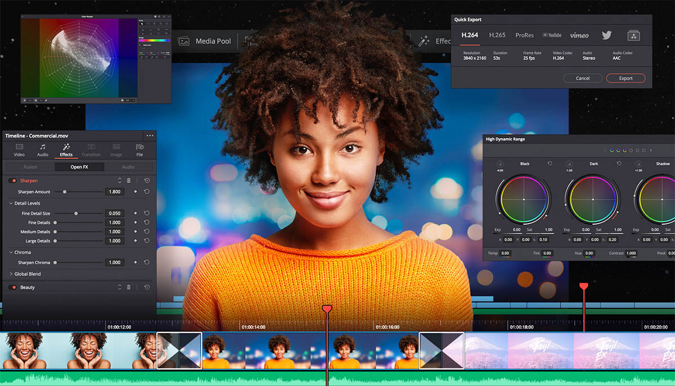Select the Fusion sub-tab
Image resolution: width=675 pixels, height=386 pixels.
click(30, 167)
